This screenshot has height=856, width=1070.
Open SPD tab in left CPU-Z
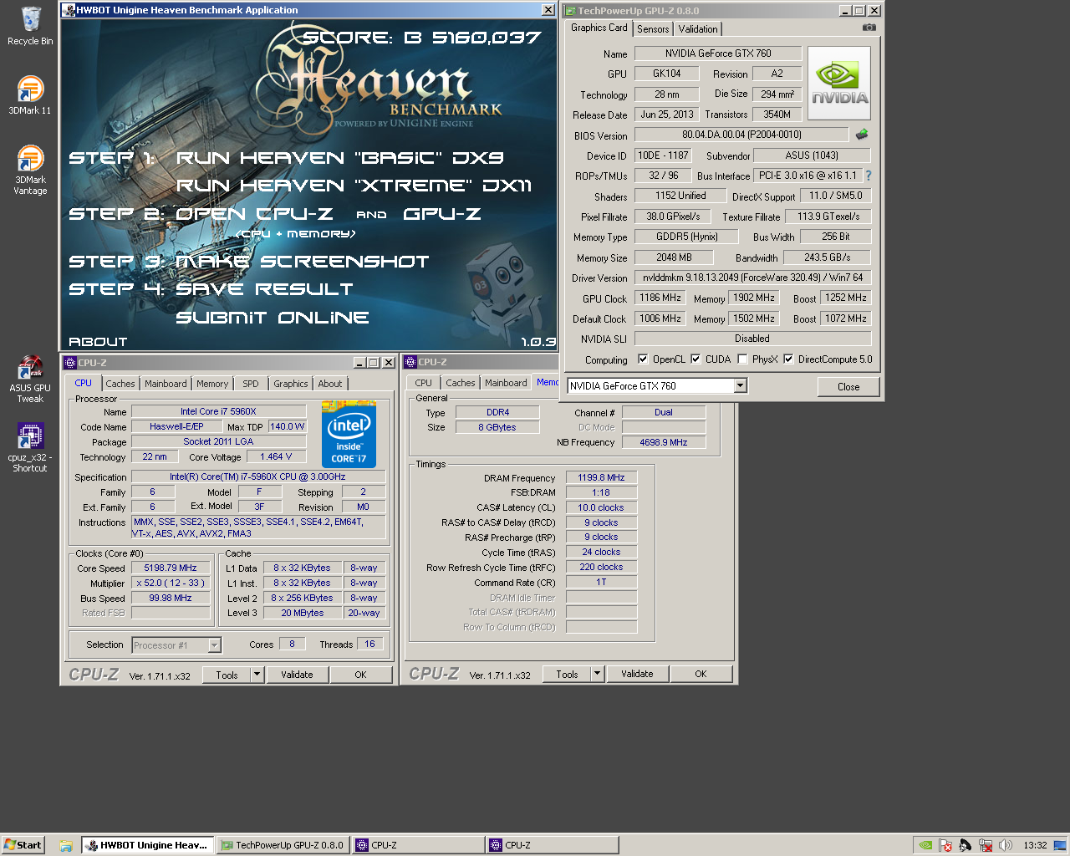251,384
